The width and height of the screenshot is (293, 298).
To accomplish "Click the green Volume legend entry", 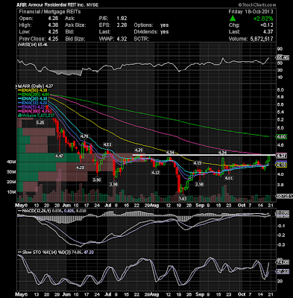I will 37,115.
